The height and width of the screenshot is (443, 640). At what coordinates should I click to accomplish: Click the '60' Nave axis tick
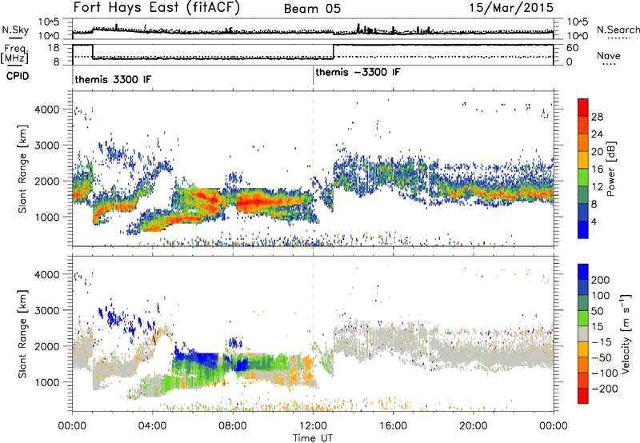[x=573, y=48]
